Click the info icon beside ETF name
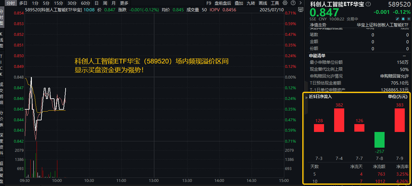 pyautogui.click(x=368, y=4)
